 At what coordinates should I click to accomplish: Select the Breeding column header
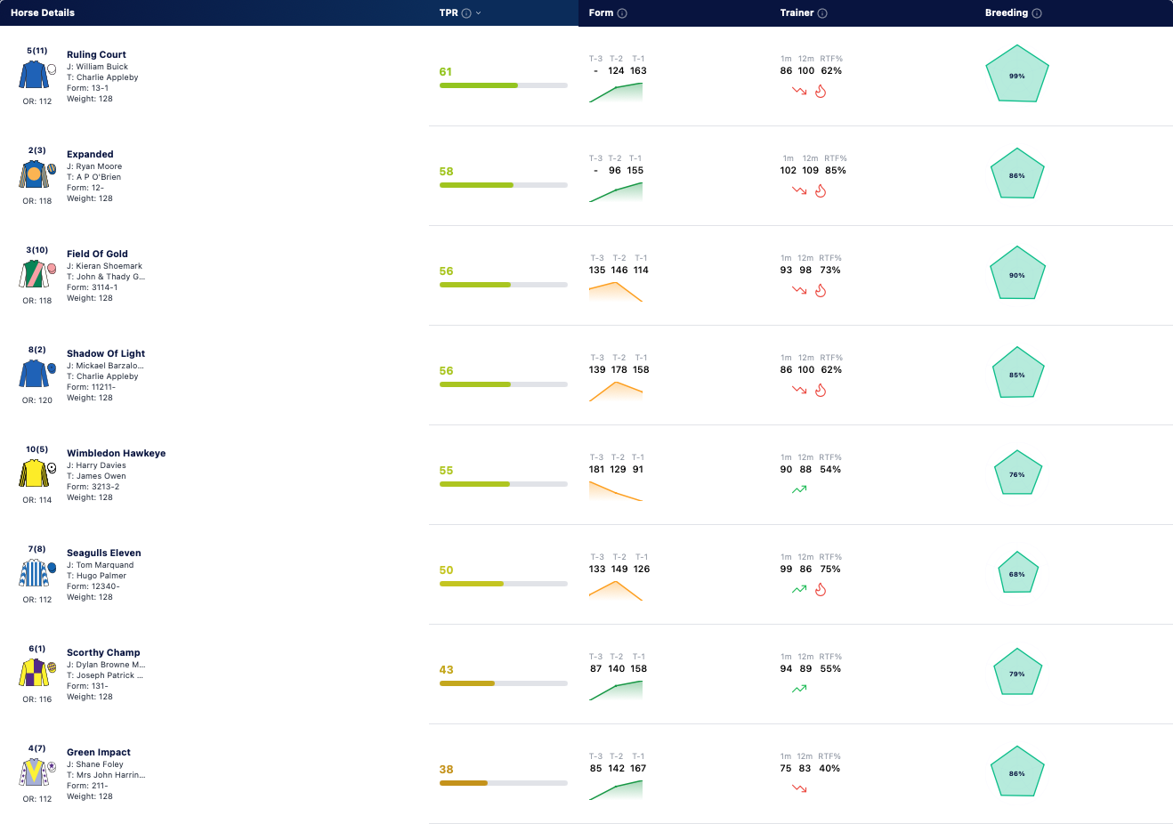[1007, 13]
